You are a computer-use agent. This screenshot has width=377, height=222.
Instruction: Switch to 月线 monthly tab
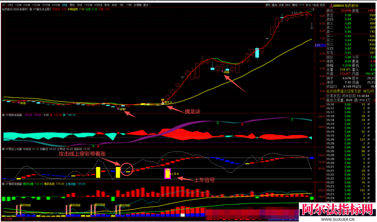point(79,5)
